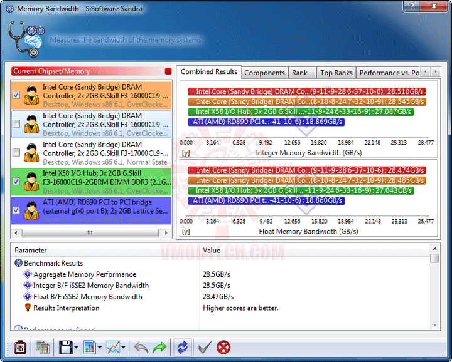Open the save icon dropdown arrow
The height and width of the screenshot is (362, 452).
coord(77,348)
